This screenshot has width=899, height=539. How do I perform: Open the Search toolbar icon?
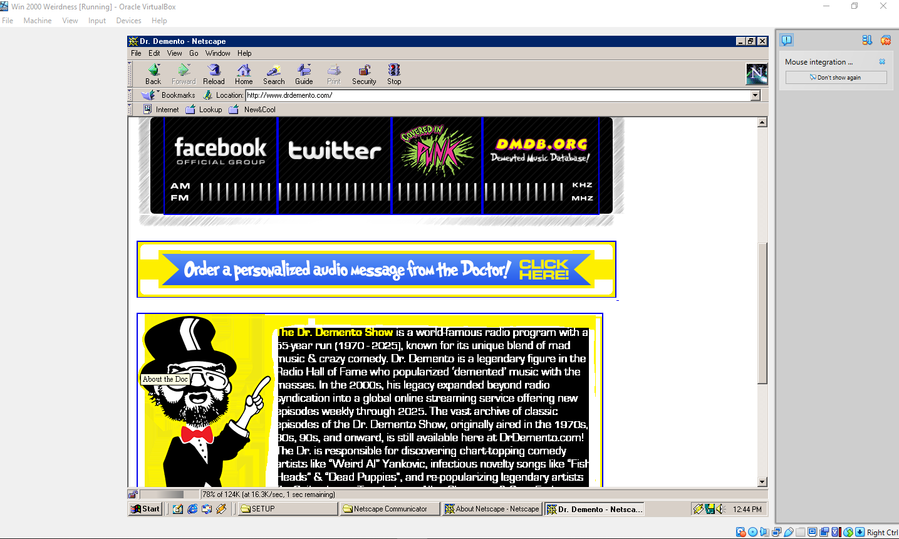tap(274, 74)
